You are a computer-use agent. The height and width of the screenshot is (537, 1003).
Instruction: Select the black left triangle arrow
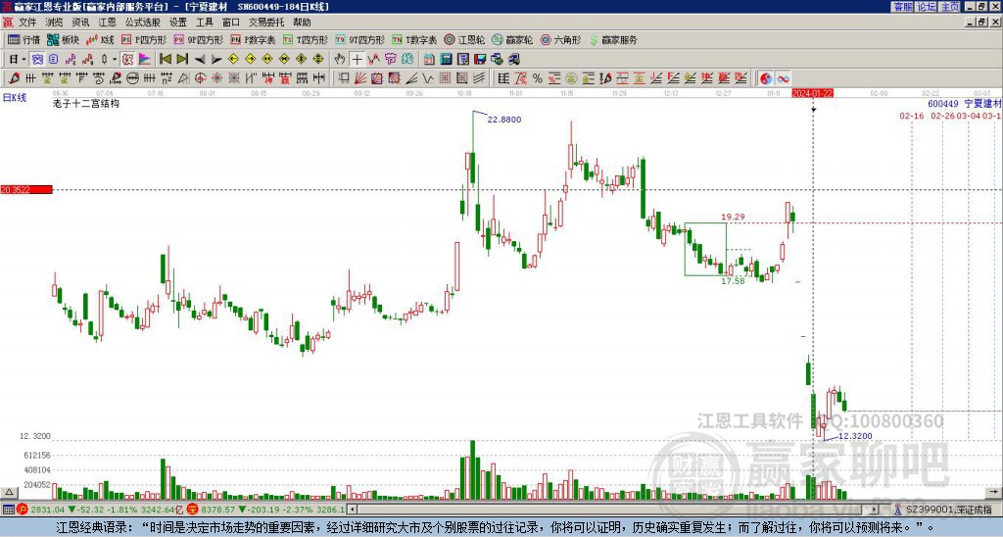(x=200, y=60)
